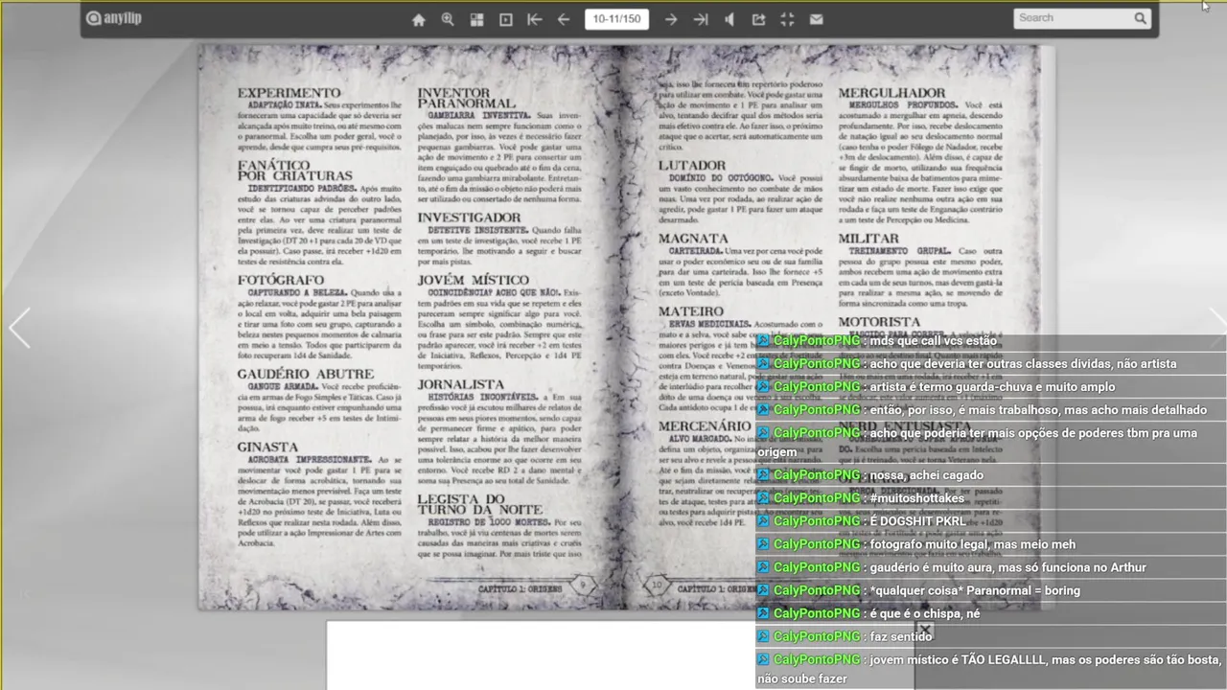Click the anyflip logo
Viewport: 1227px width, 690px height.
click(114, 18)
